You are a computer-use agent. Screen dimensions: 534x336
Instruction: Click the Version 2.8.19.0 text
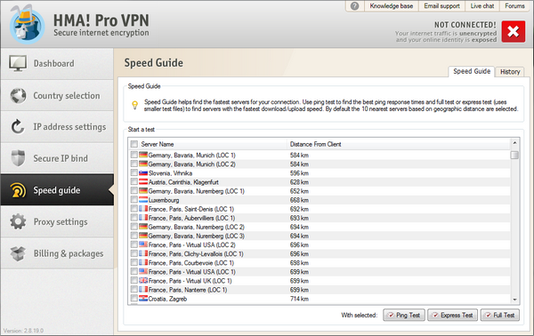tap(23, 331)
